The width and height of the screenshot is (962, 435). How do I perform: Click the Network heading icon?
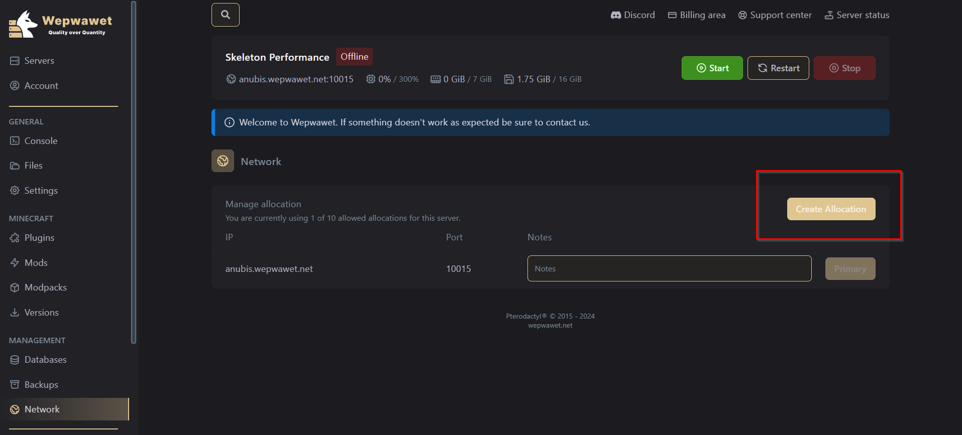(x=223, y=161)
